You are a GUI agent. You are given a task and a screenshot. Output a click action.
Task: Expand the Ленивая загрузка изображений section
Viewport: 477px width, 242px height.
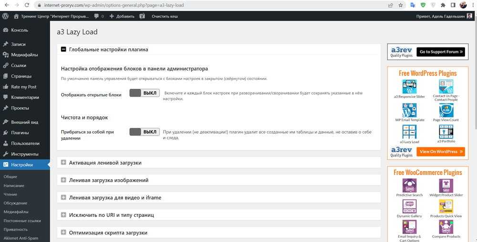pyautogui.click(x=63, y=180)
